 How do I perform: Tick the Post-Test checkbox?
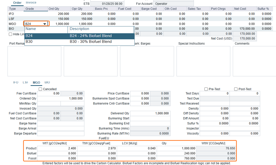[236, 89]
